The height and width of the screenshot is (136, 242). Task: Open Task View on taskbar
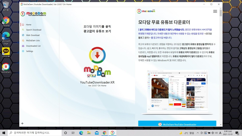(73, 133)
